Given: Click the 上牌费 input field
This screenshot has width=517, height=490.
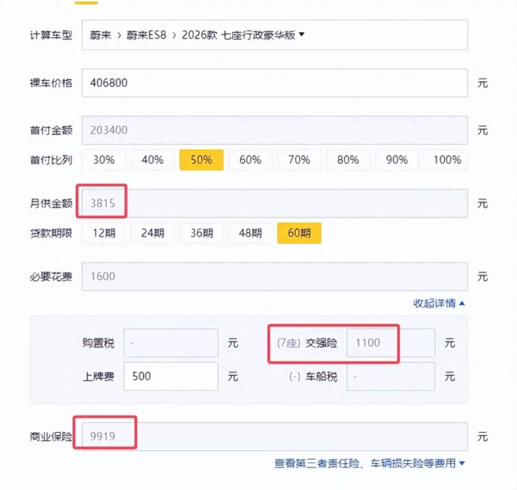Looking at the screenshot, I should click(x=171, y=376).
